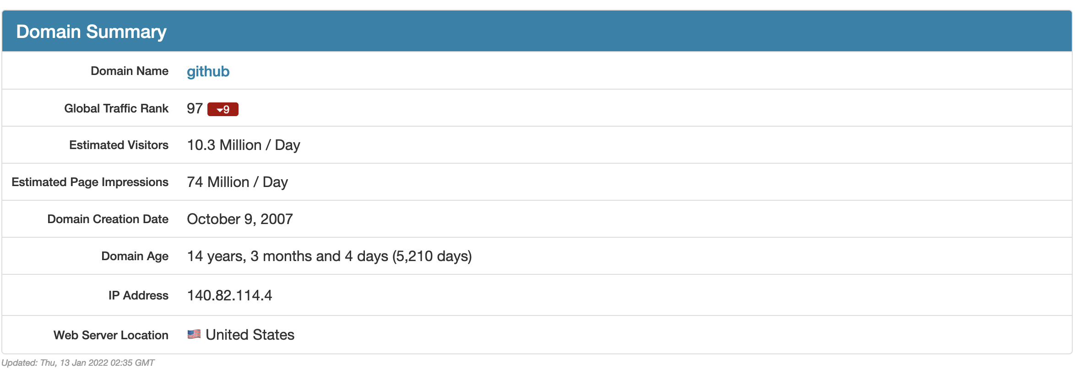Image resolution: width=1075 pixels, height=374 pixels.
Task: Select the United States location text
Action: tap(250, 335)
